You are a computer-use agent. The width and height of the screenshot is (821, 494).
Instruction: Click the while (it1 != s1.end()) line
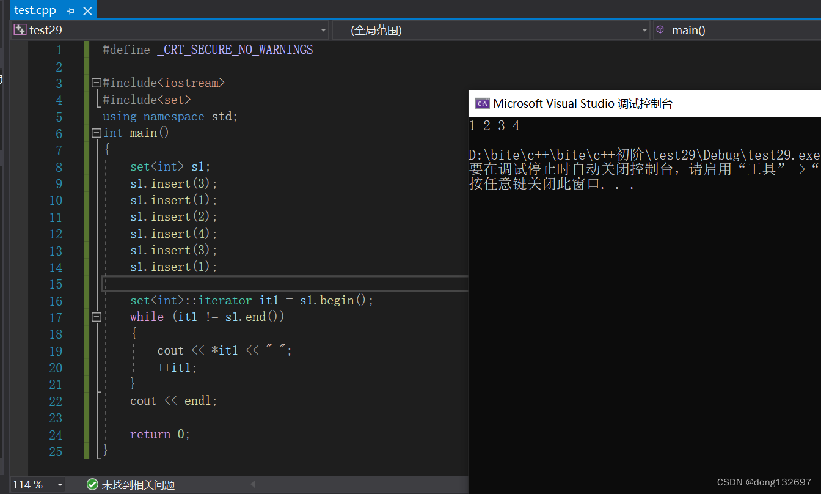(207, 317)
